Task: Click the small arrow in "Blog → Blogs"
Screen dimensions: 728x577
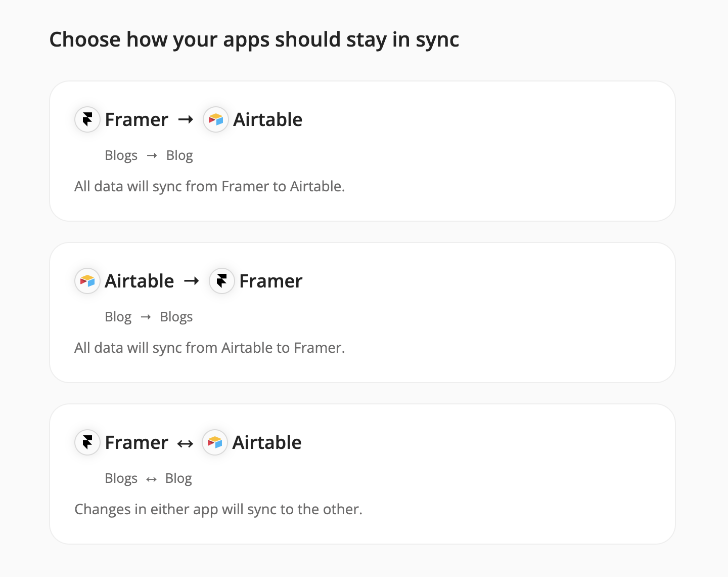Action: [x=146, y=317]
